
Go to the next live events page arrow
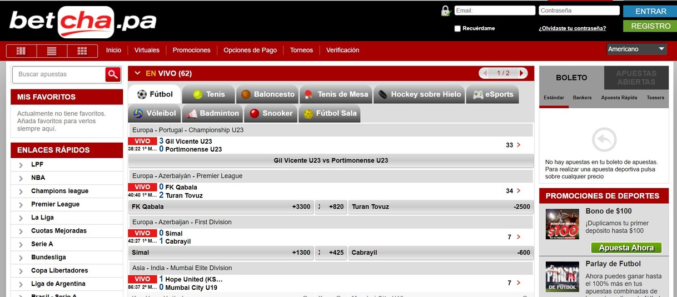(x=521, y=73)
